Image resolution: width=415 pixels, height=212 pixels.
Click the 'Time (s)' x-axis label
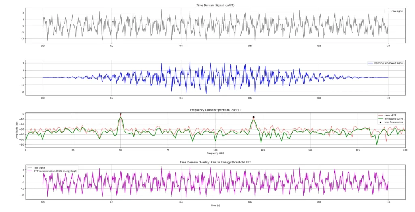(x=215, y=206)
